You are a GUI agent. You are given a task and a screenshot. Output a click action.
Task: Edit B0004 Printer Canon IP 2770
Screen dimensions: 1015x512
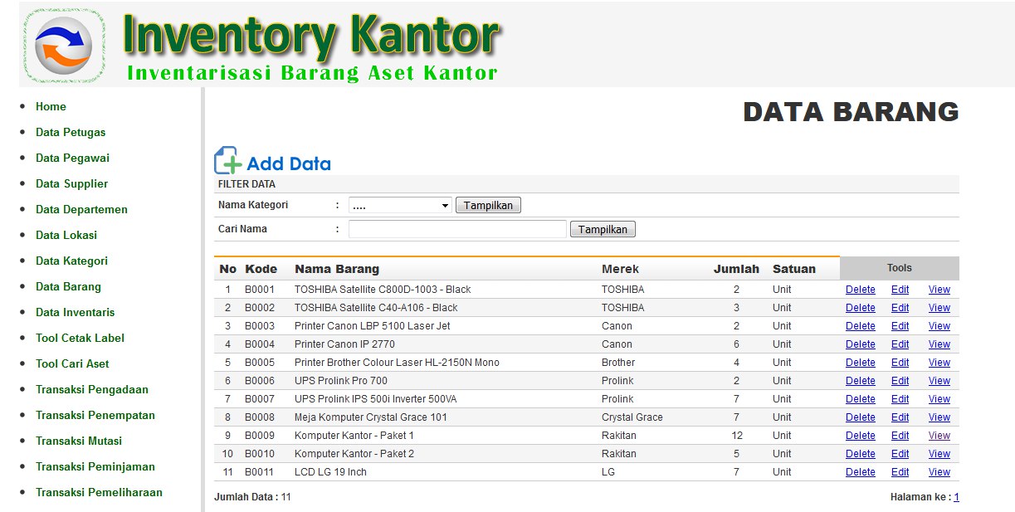900,344
